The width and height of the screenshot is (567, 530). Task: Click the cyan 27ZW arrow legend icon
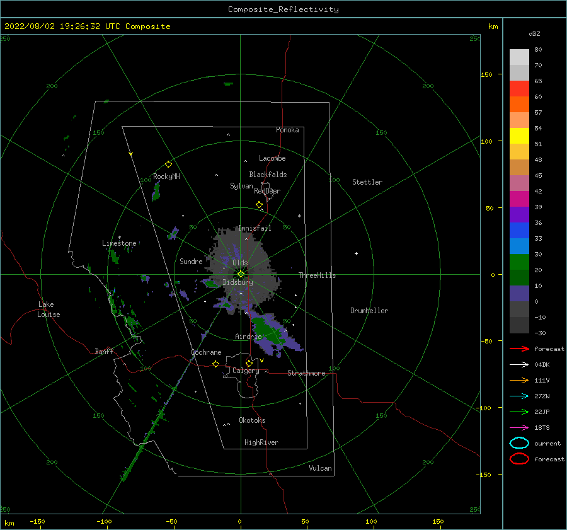(519, 396)
